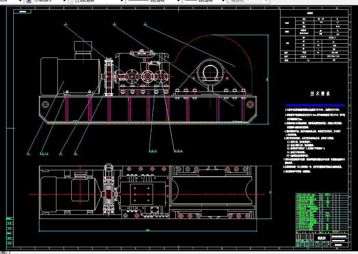Select part balloon label 1

(x=66, y=24)
